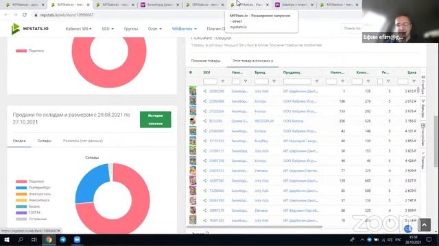Go back in browser history
The height and width of the screenshot is (246, 439).
[x=6, y=15]
